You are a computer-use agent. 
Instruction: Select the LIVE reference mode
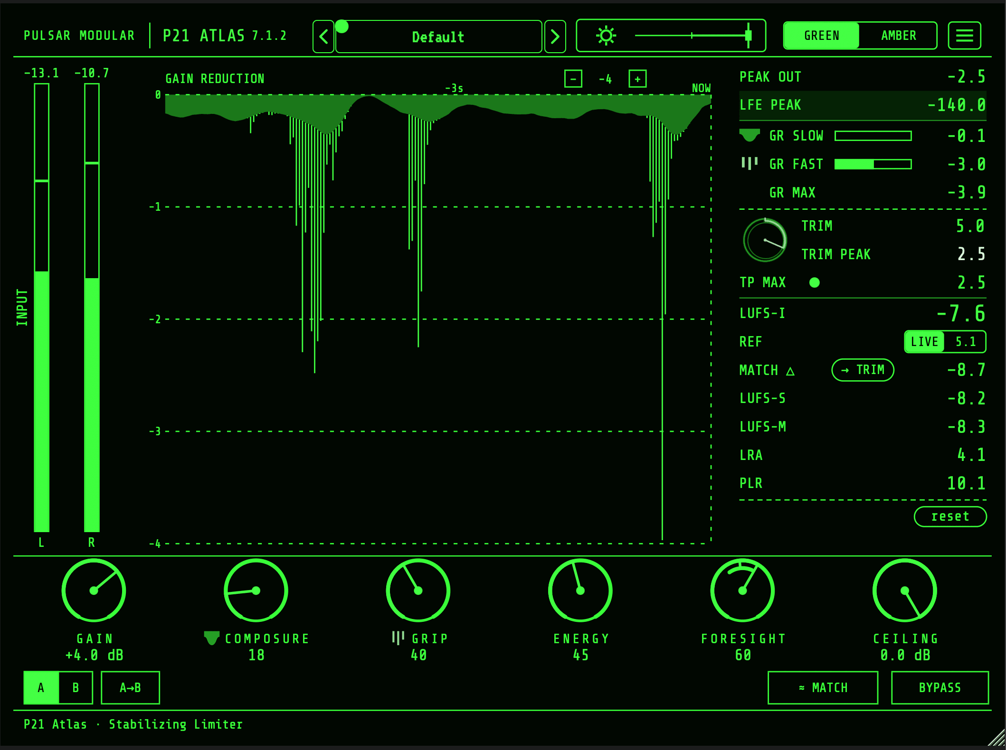tap(924, 342)
